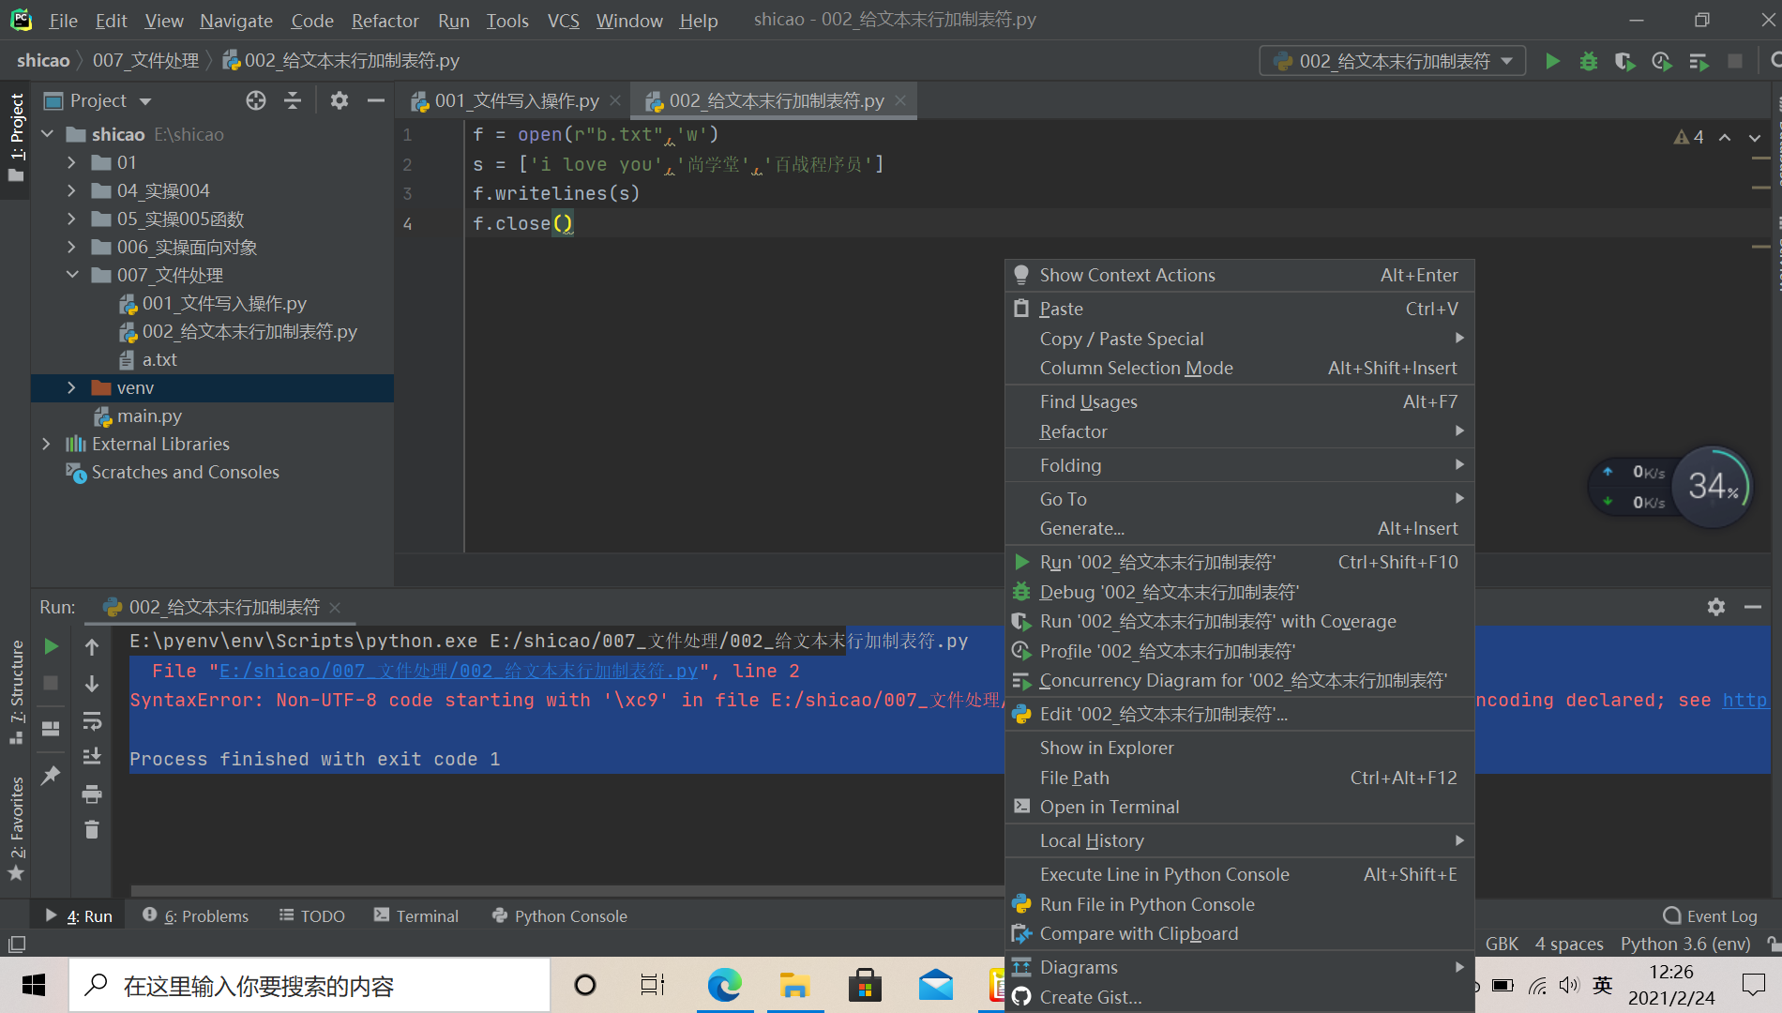Viewport: 1782px width, 1013px height.
Task: Print the Run console output
Action: pyautogui.click(x=92, y=794)
